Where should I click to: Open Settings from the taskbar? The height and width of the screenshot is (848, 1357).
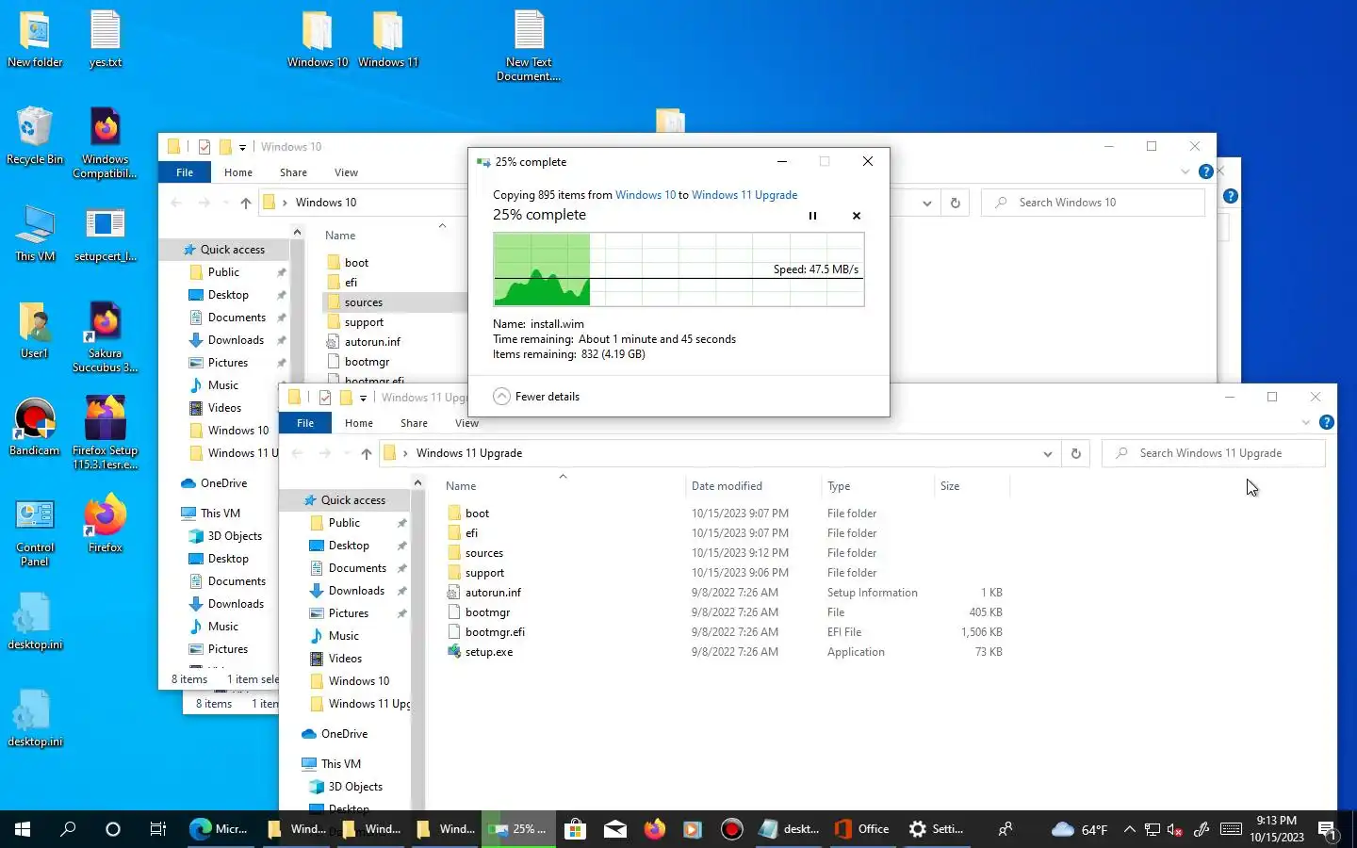coord(936,829)
